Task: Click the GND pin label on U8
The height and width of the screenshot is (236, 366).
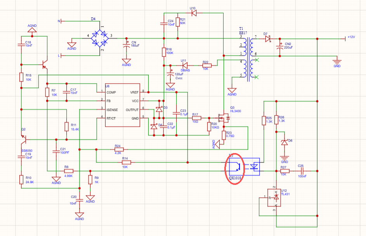Action: (x=135, y=118)
